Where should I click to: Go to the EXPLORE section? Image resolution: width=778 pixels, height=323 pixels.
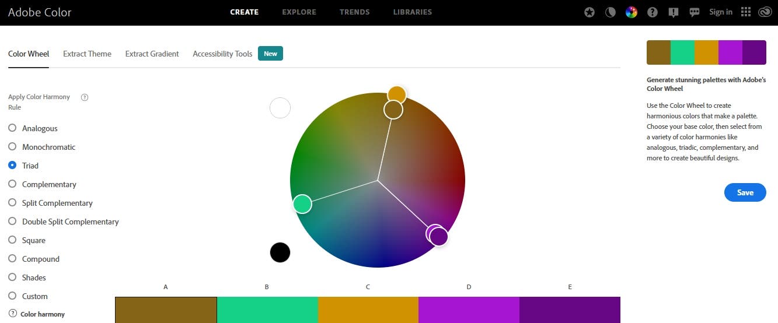click(299, 12)
